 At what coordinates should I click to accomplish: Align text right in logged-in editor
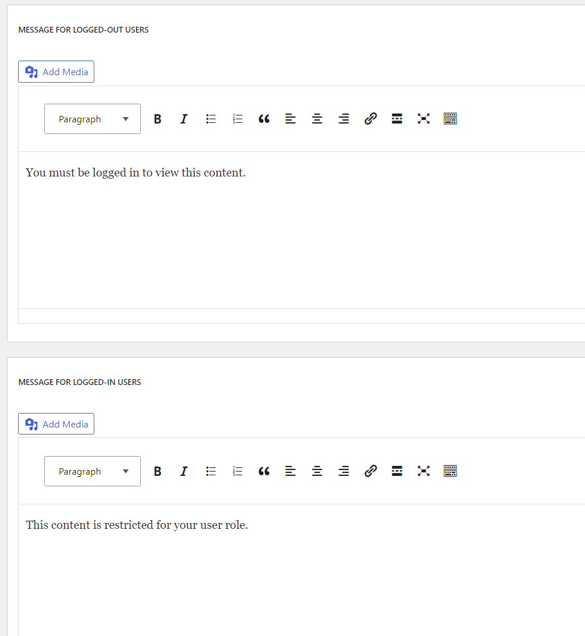click(344, 471)
